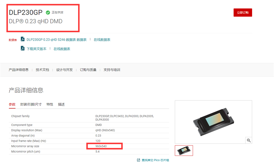
Task: Go to 订购与质量 navigation item
Action: click(x=88, y=70)
